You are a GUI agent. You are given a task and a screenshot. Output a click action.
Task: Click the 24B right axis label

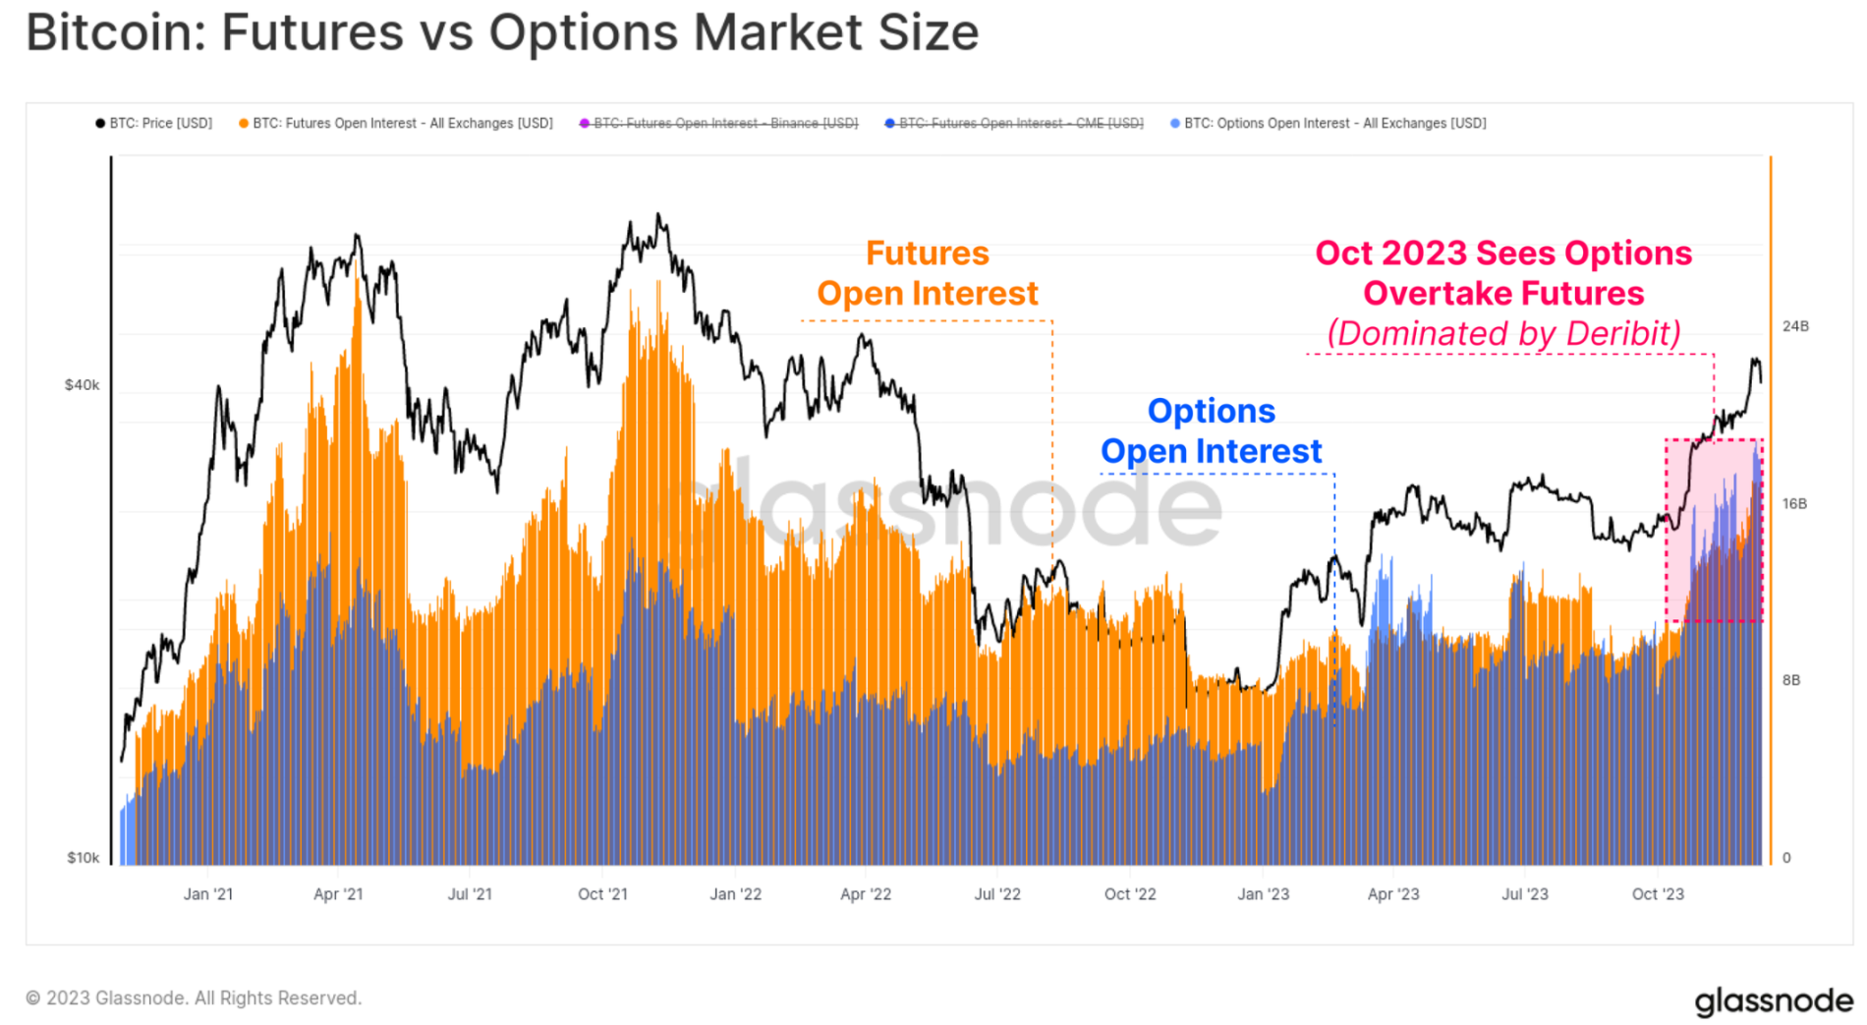tap(1795, 326)
